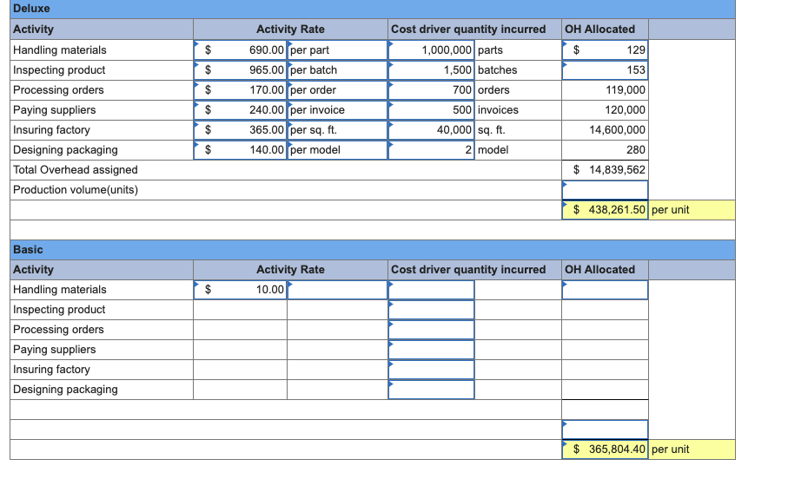Open the 'per part' unit cell

click(x=337, y=50)
